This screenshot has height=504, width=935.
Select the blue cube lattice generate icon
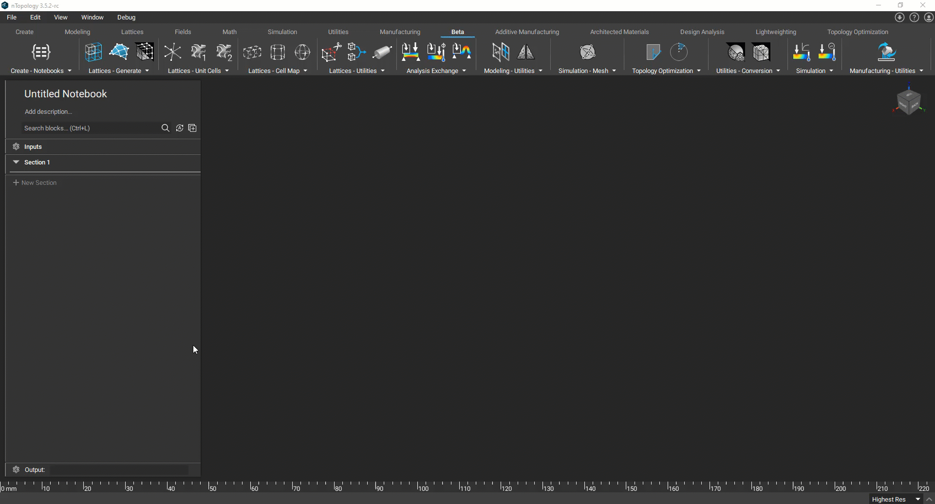pos(93,52)
